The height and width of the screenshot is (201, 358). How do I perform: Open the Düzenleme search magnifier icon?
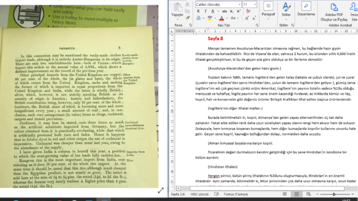click(306, 6)
